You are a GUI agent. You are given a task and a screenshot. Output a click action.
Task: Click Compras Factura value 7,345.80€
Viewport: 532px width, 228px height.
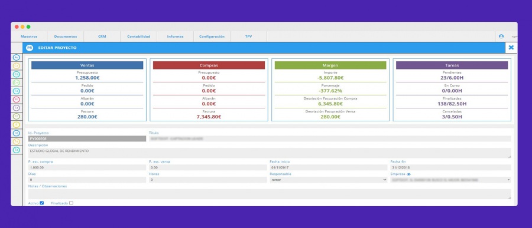click(209, 117)
